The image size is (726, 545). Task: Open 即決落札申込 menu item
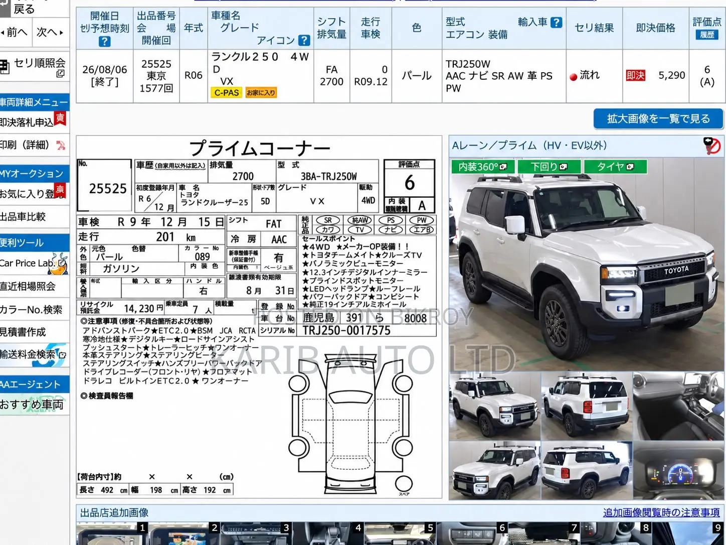tap(26, 122)
